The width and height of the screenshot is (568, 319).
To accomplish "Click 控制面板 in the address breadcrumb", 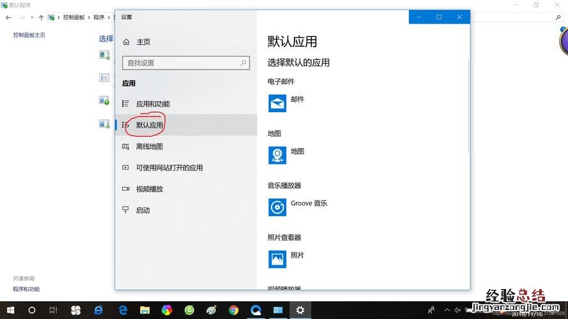I will 73,17.
